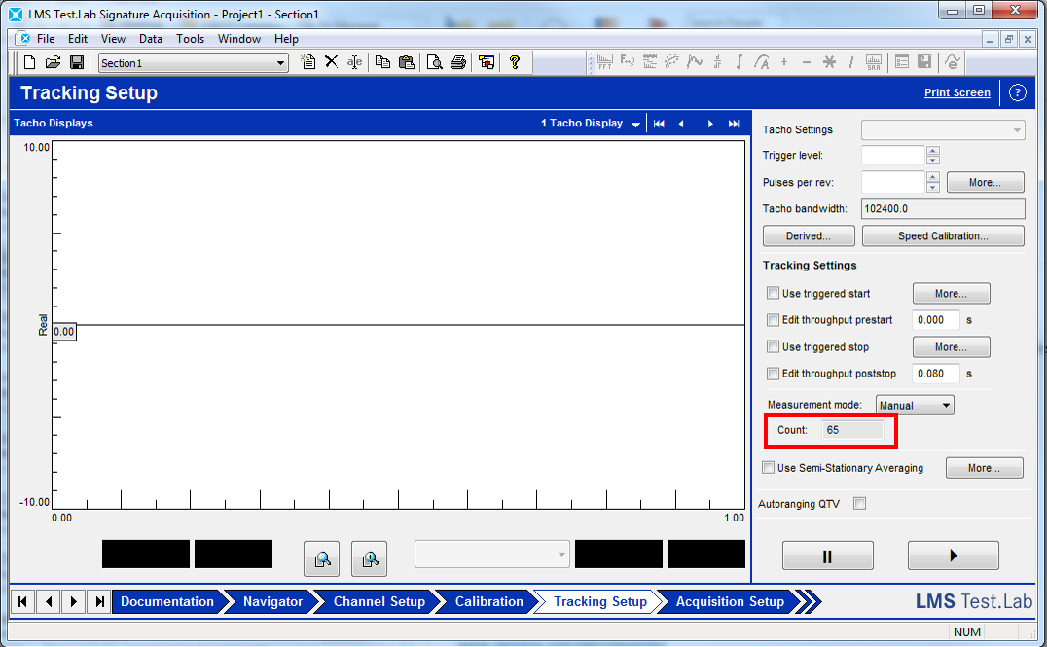Switch to the Documentation tab
Image resolution: width=1047 pixels, height=647 pixels.
coord(167,601)
